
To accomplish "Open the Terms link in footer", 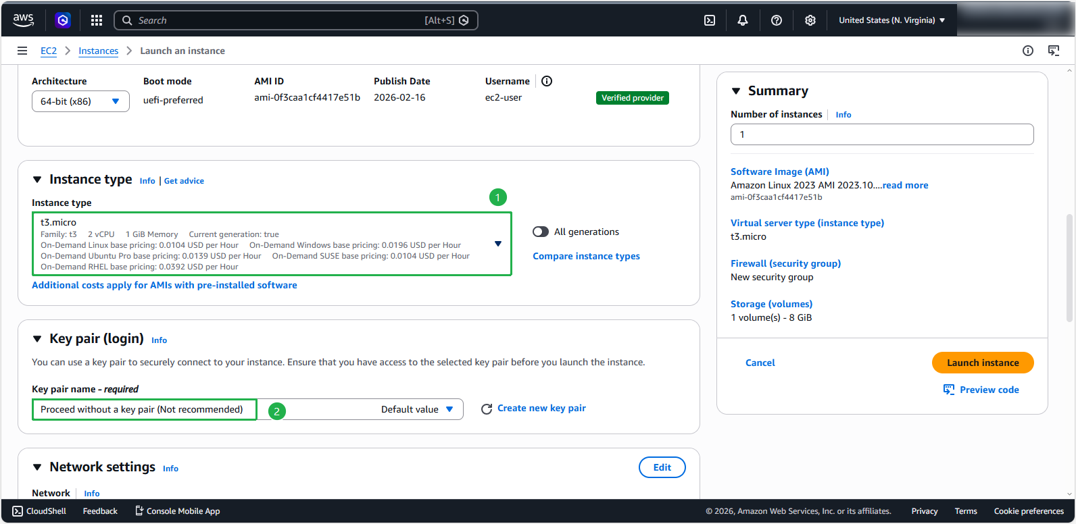I will tap(966, 511).
